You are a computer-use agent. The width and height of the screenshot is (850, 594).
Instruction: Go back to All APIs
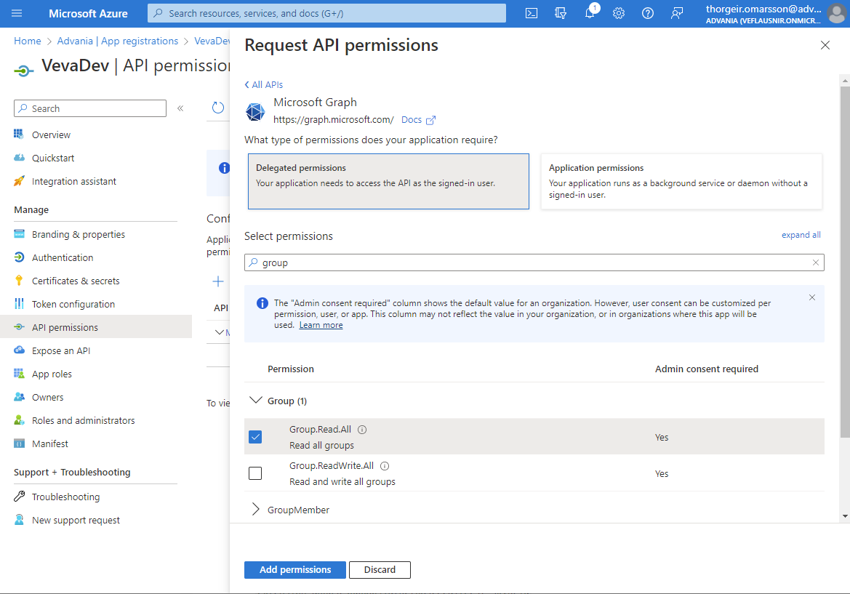(264, 84)
